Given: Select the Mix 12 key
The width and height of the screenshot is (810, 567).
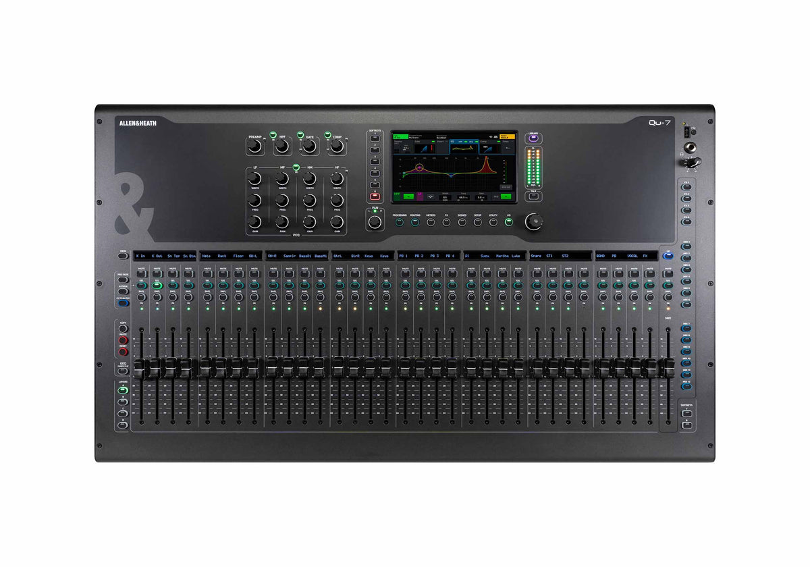Looking at the screenshot, I should tap(686, 385).
